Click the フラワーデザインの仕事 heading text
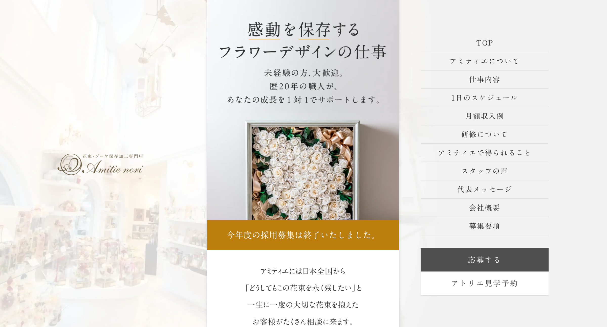 (302, 52)
